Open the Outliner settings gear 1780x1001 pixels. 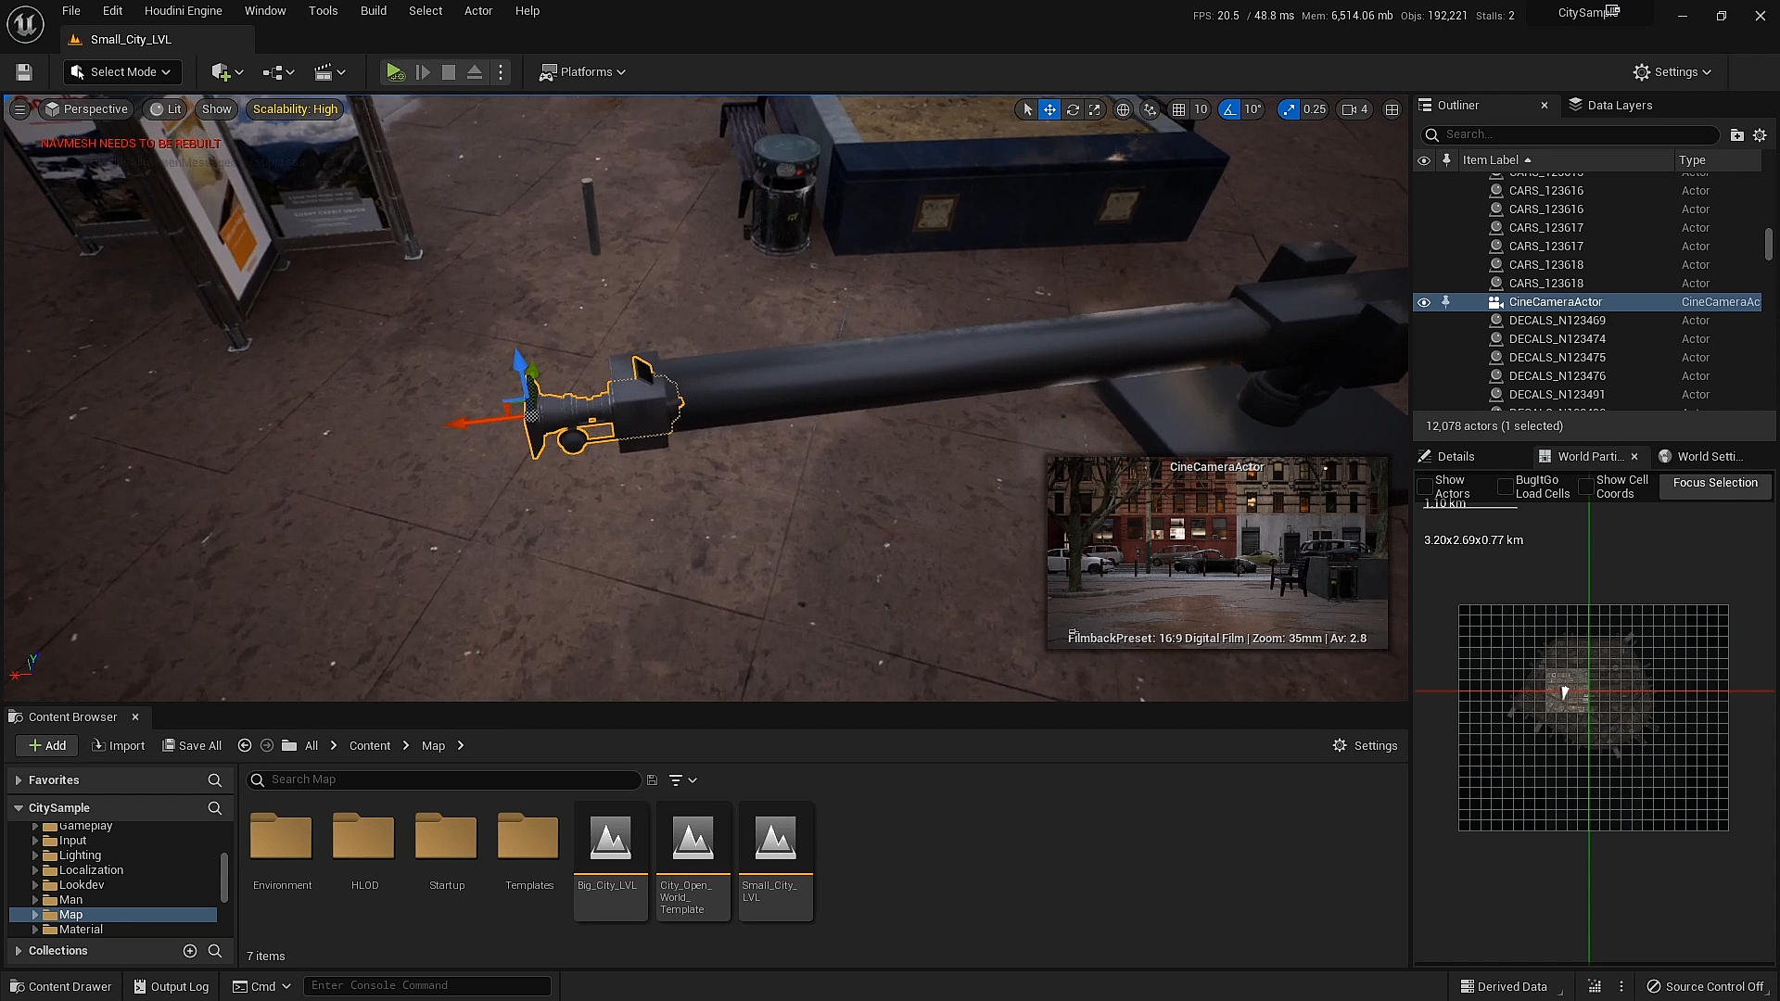click(1760, 135)
